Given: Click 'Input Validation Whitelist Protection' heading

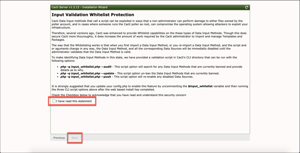Looking at the screenshot, I should point(93,15).
